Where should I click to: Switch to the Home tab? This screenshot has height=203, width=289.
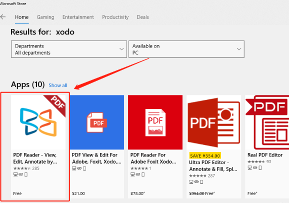21,17
